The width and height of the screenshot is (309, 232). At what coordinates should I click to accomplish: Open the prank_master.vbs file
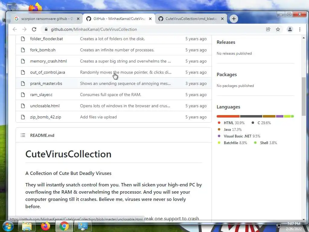(x=46, y=83)
